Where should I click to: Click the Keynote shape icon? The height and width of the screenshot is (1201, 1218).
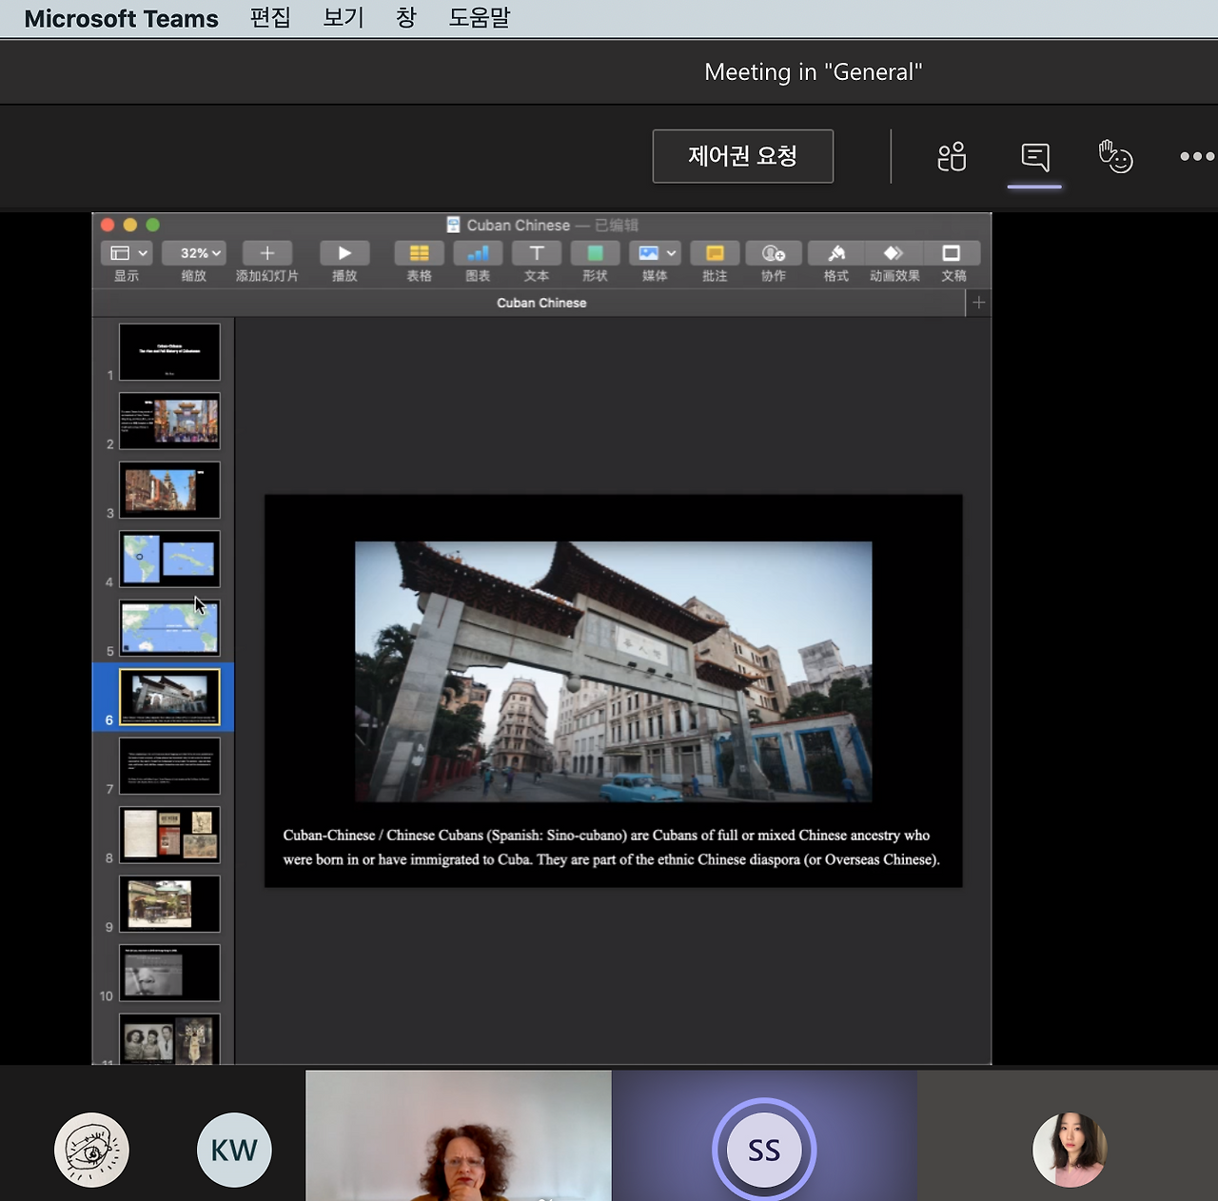595,253
